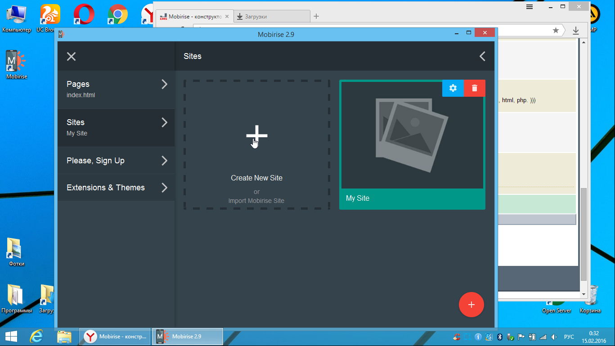This screenshot has width=615, height=346.
Task: Collapse Sites panel with back chevron
Action: coord(482,56)
